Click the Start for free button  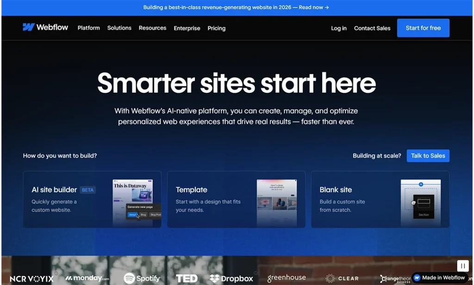pos(423,28)
